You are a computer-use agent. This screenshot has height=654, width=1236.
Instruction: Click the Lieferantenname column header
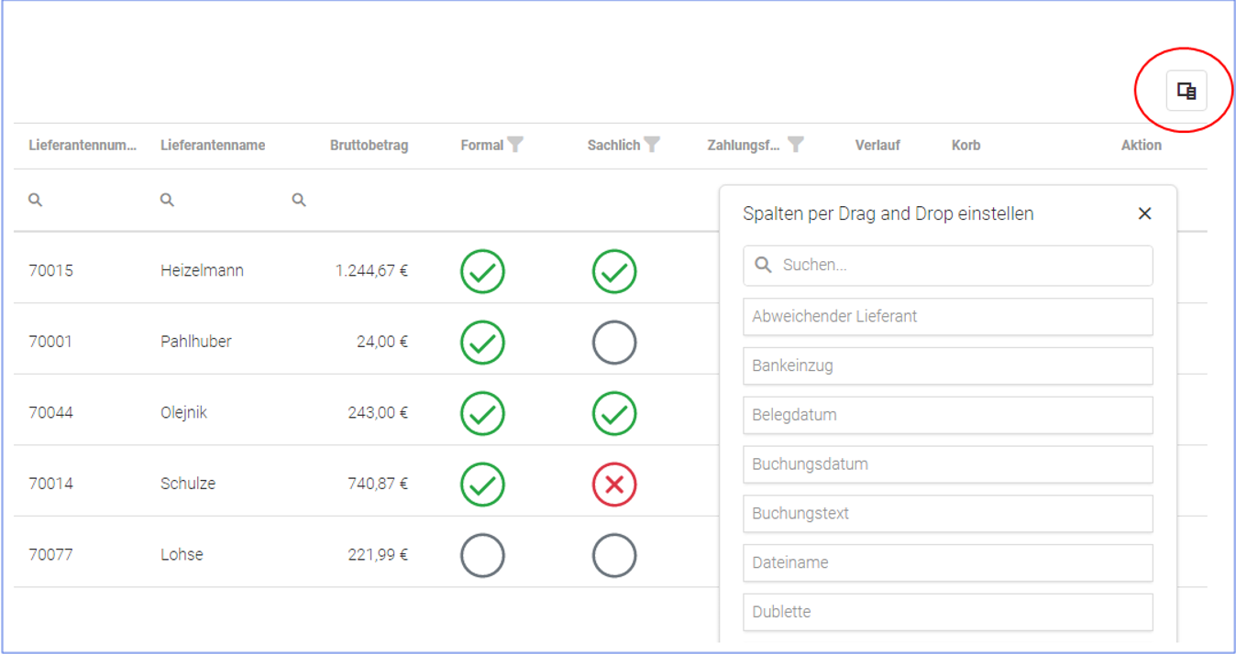pyautogui.click(x=213, y=146)
